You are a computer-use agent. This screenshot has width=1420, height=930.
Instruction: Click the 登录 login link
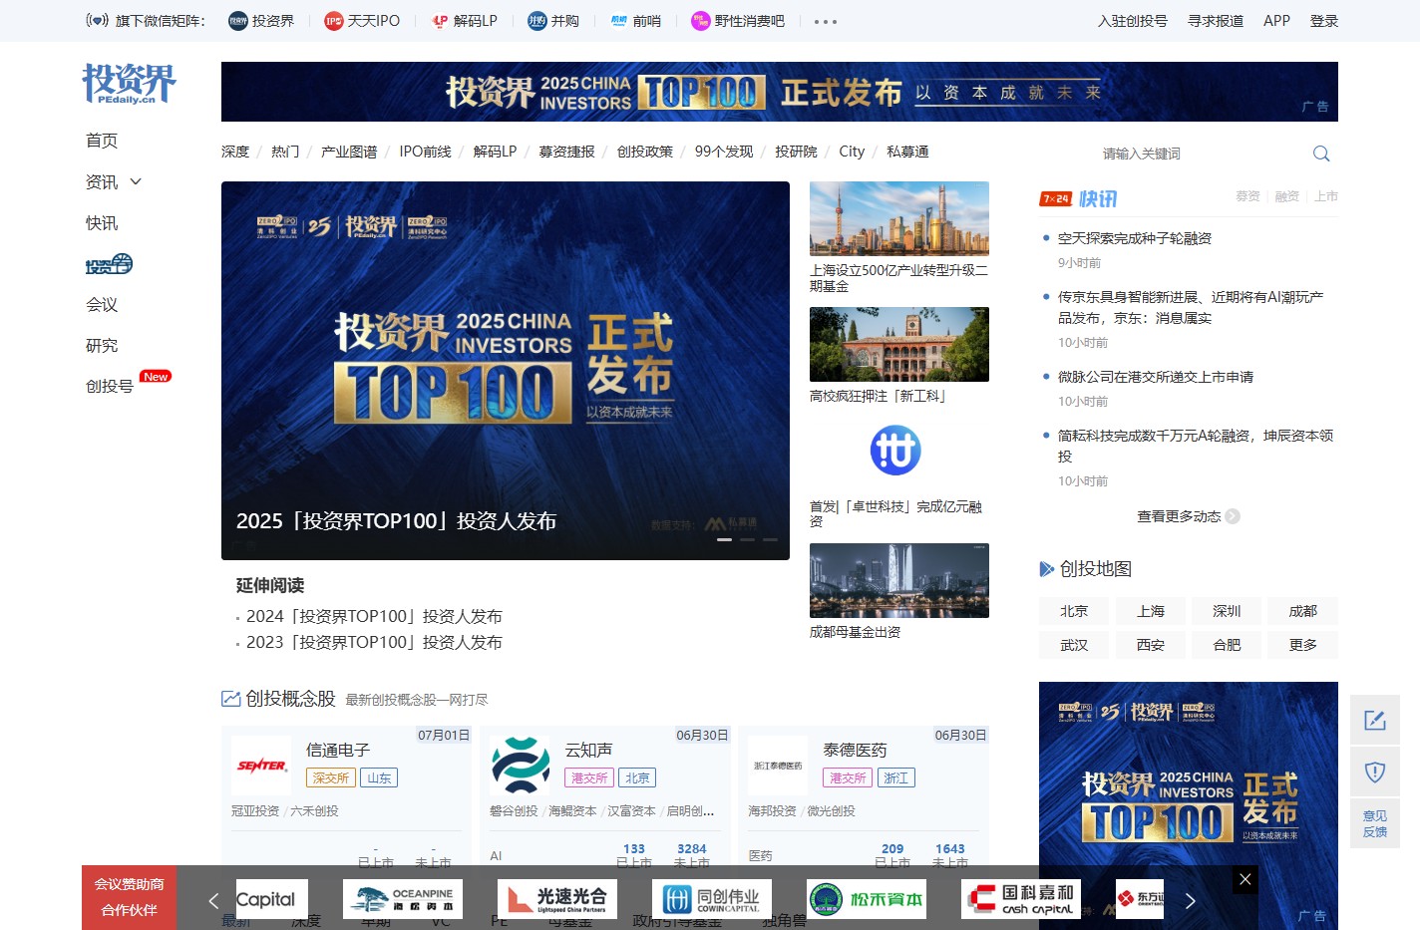click(1324, 21)
